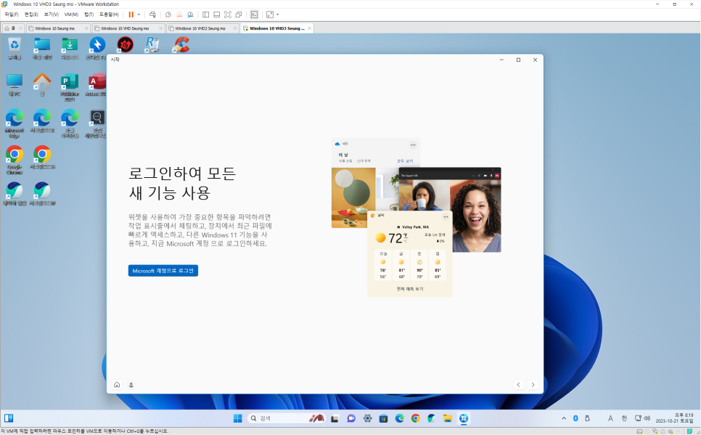Click the 검색 search box on the taskbar

pyautogui.click(x=286, y=418)
